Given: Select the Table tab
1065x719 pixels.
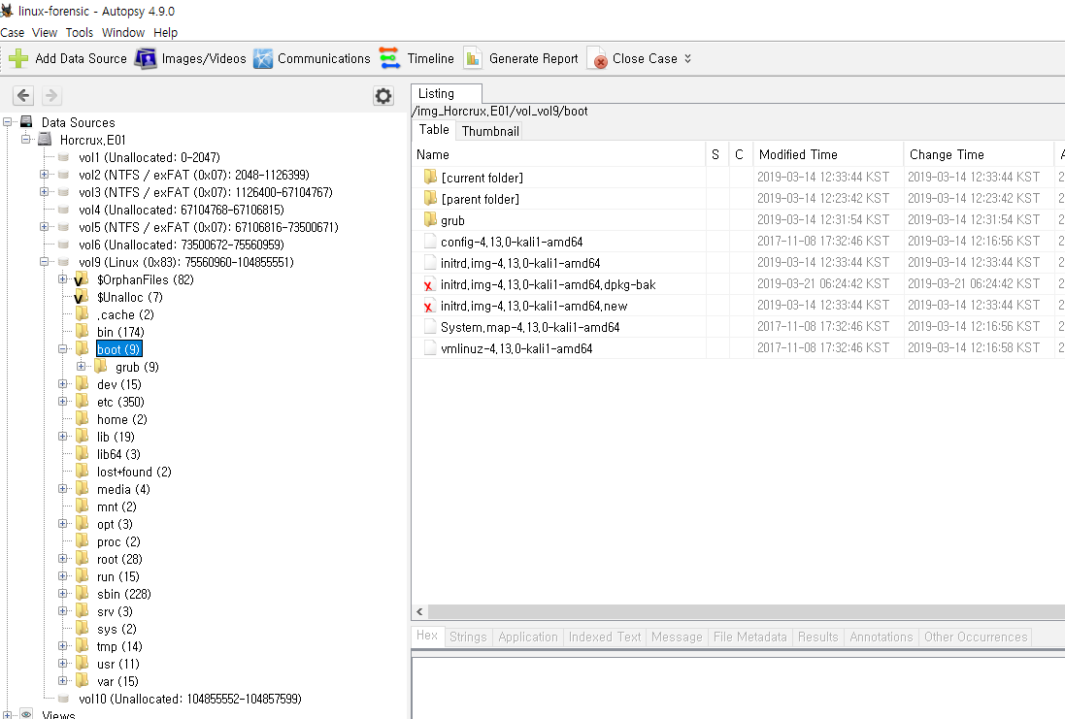Looking at the screenshot, I should pyautogui.click(x=434, y=130).
